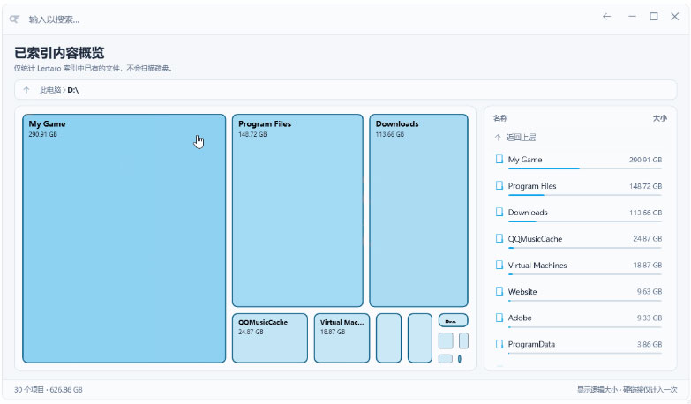This screenshot has width=691, height=404.
Task: Click the 3.86 GB size value
Action: click(650, 344)
